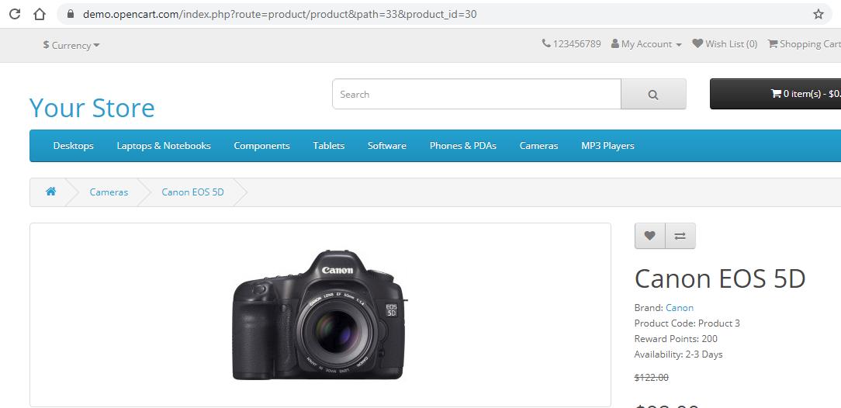
Task: Click the struck-through $122.00 price
Action: point(651,378)
